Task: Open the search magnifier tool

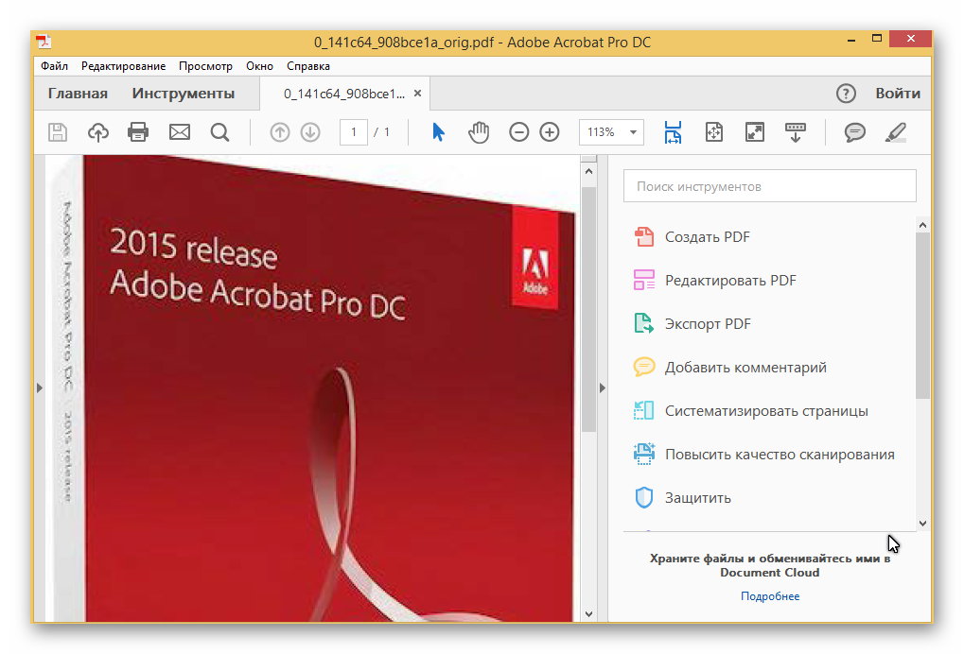Action: tap(220, 132)
